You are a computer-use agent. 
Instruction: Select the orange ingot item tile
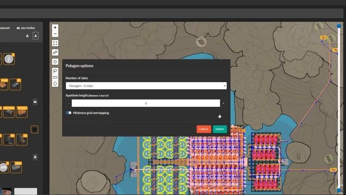22,112
